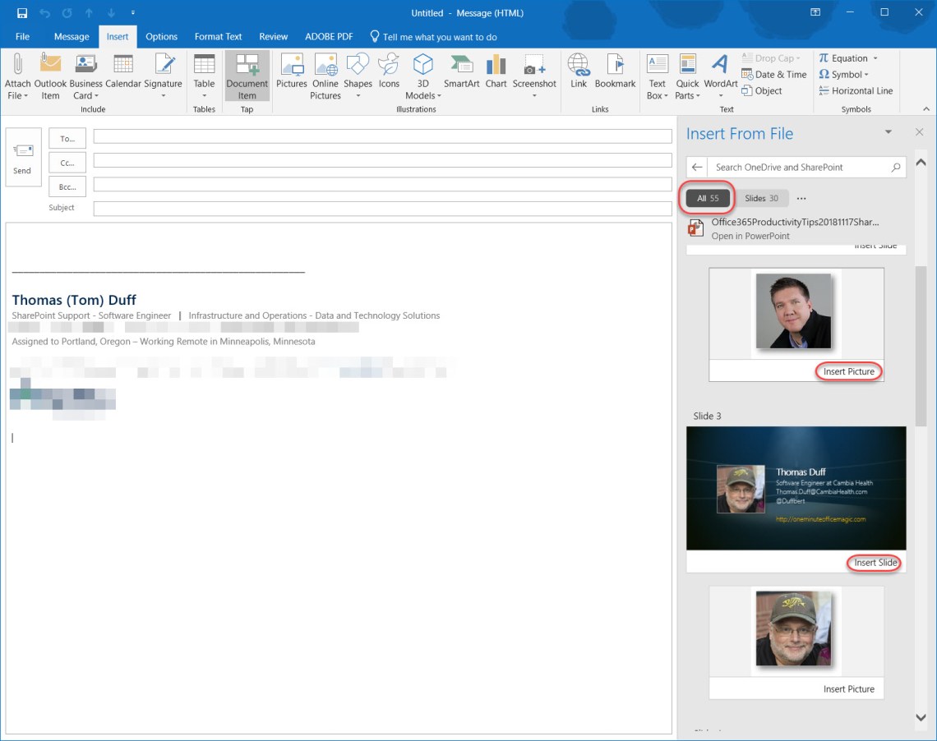Switch filter to Slides 30
The image size is (937, 741).
pyautogui.click(x=761, y=198)
